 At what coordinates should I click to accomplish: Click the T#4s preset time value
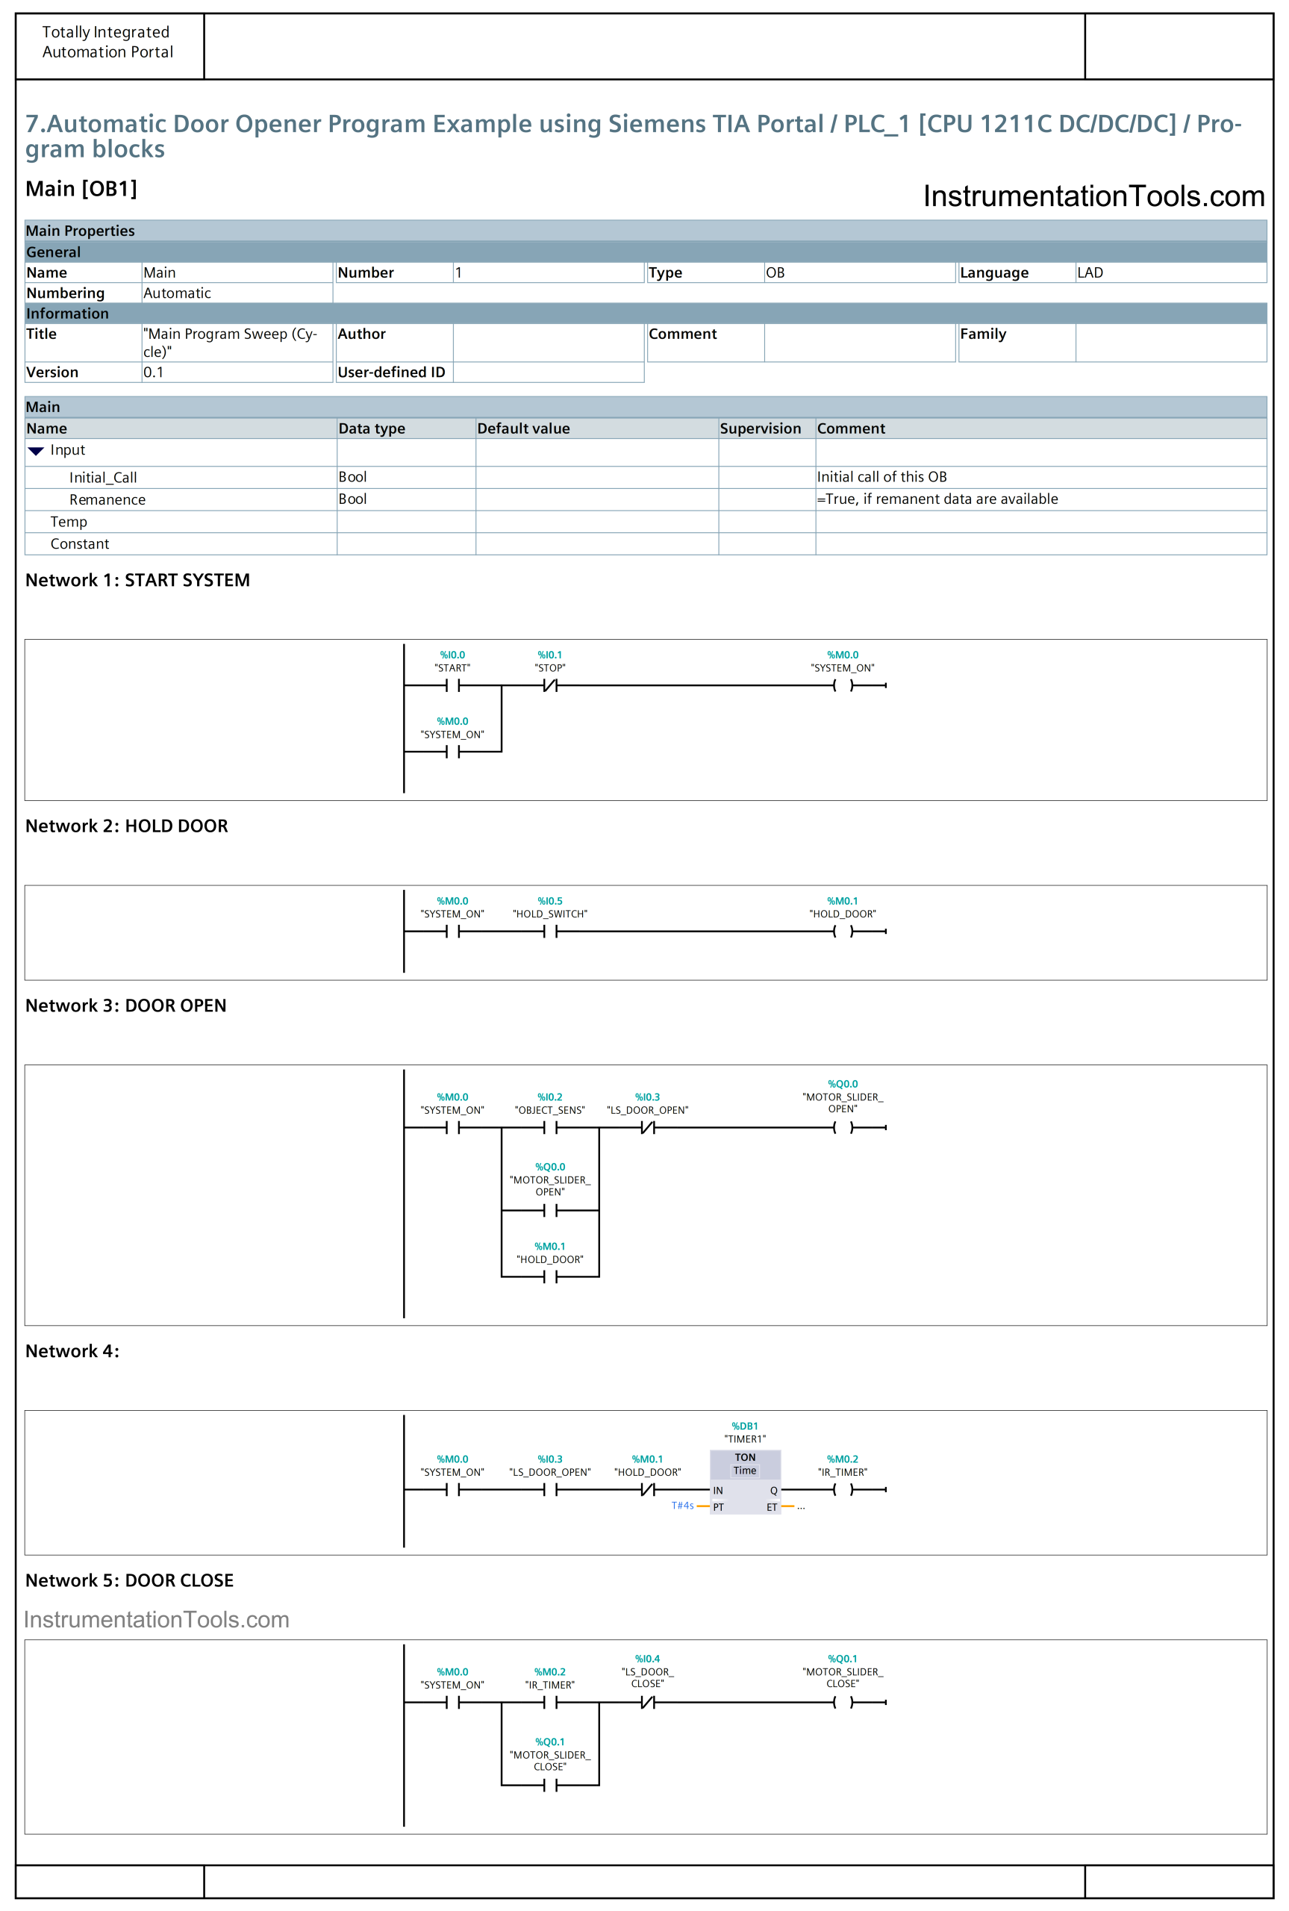pos(682,1506)
